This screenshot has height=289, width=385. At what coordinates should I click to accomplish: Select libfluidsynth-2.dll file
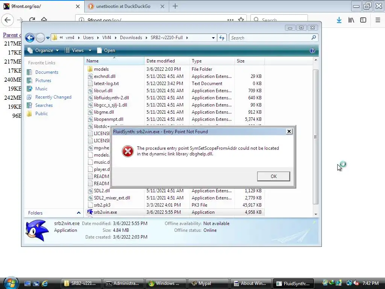click(x=111, y=97)
